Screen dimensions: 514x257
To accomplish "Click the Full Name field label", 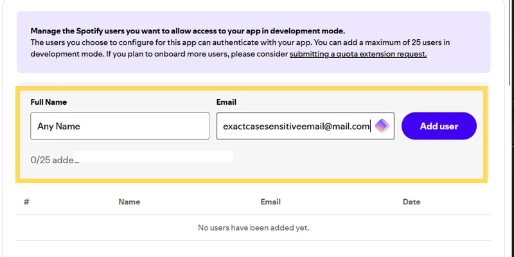I will pyautogui.click(x=49, y=102).
